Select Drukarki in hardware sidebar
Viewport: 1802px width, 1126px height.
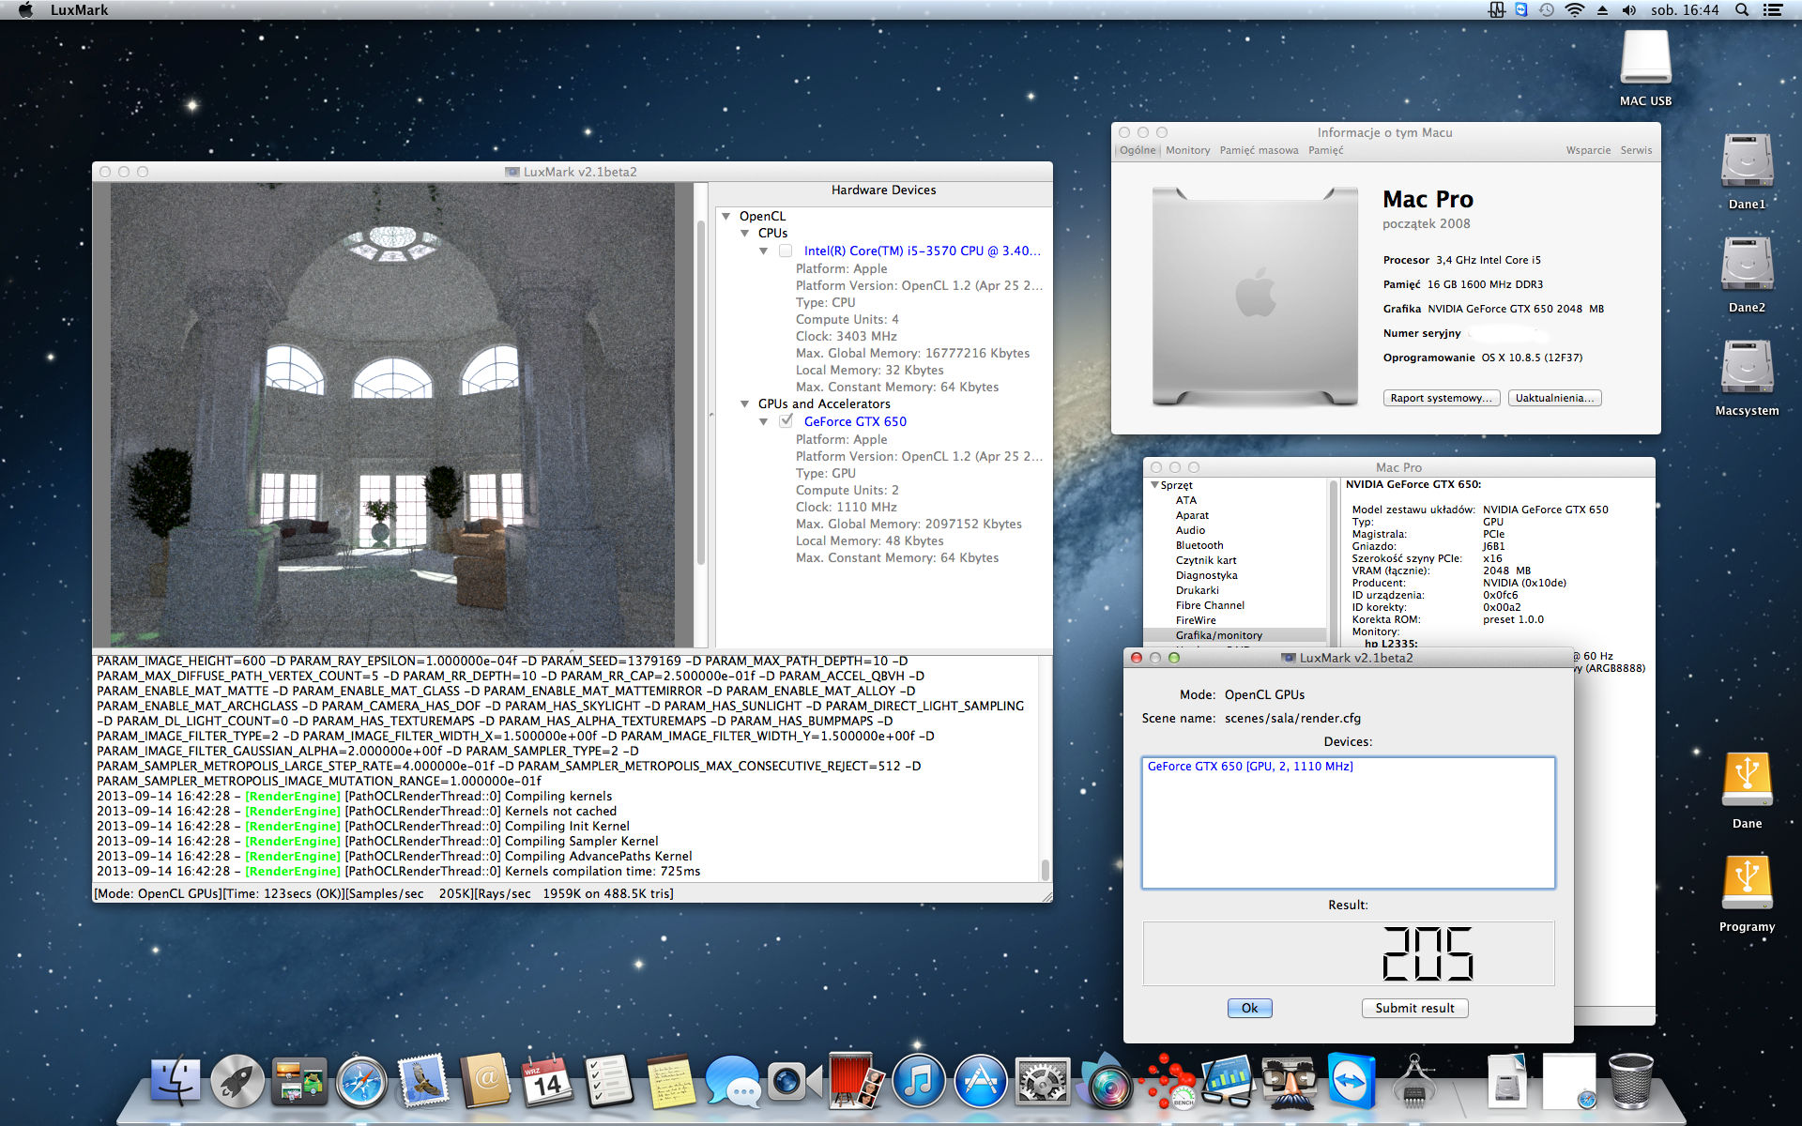click(x=1197, y=590)
